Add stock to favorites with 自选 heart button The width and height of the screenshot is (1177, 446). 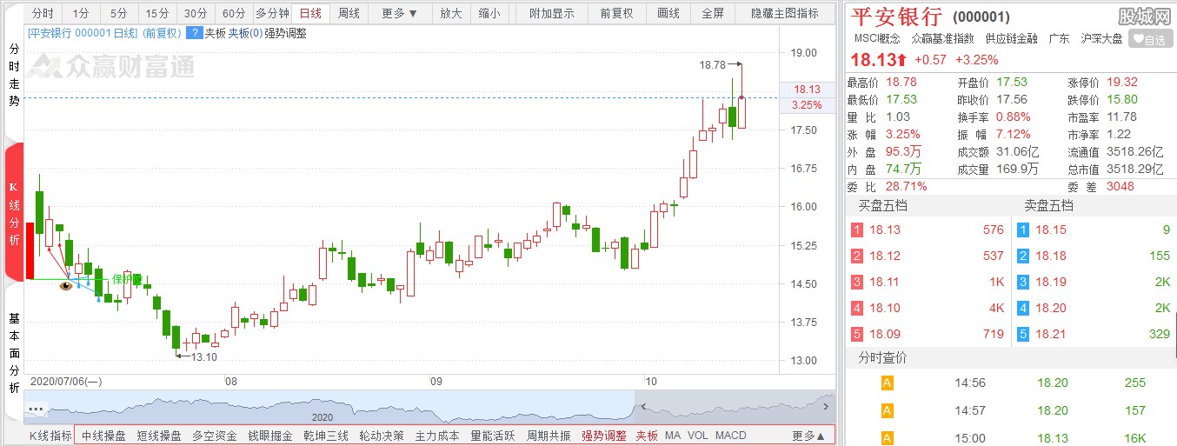[x=1151, y=39]
